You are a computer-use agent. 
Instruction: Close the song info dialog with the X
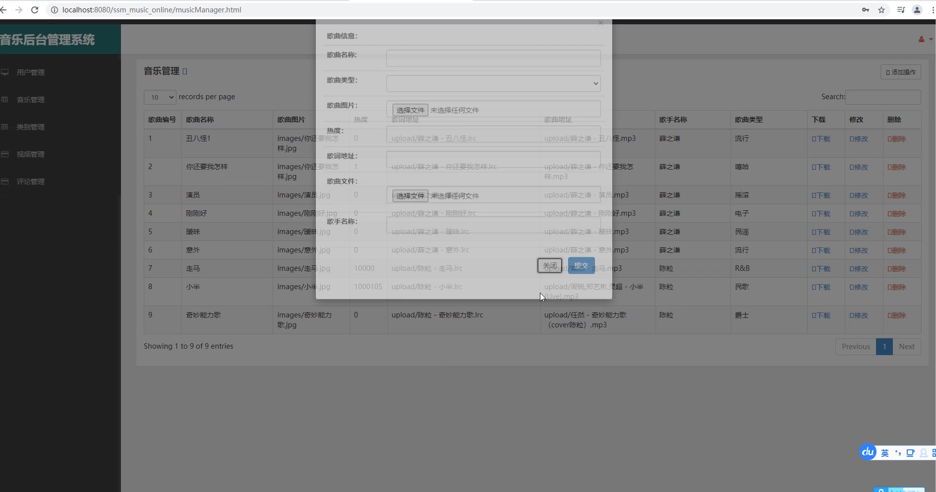click(600, 22)
